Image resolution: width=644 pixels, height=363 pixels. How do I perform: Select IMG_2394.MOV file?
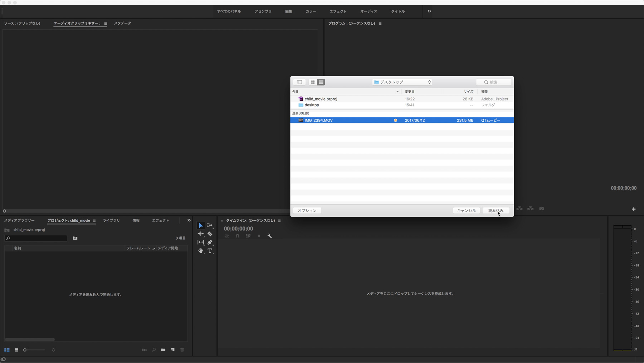coord(402,121)
